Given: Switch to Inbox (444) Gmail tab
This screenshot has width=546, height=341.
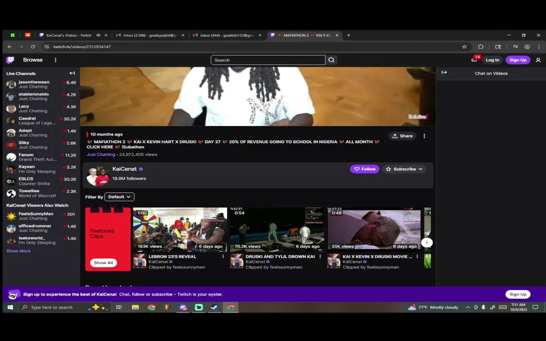Looking at the screenshot, I should [227, 35].
